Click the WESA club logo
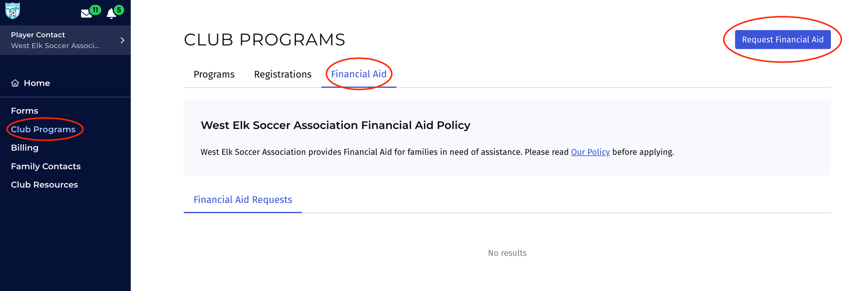The height and width of the screenshot is (291, 855). [x=12, y=11]
